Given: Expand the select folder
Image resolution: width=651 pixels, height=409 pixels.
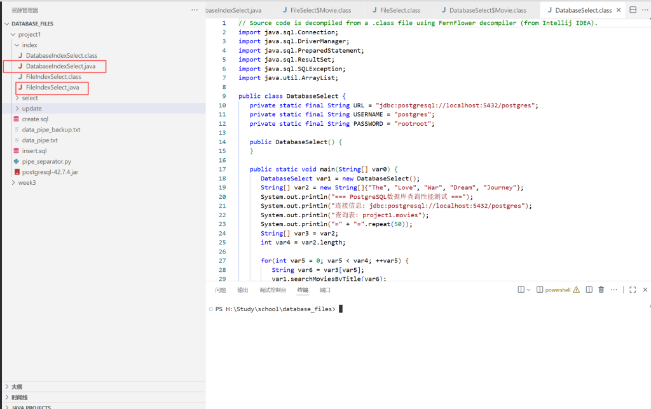Looking at the screenshot, I should point(30,98).
